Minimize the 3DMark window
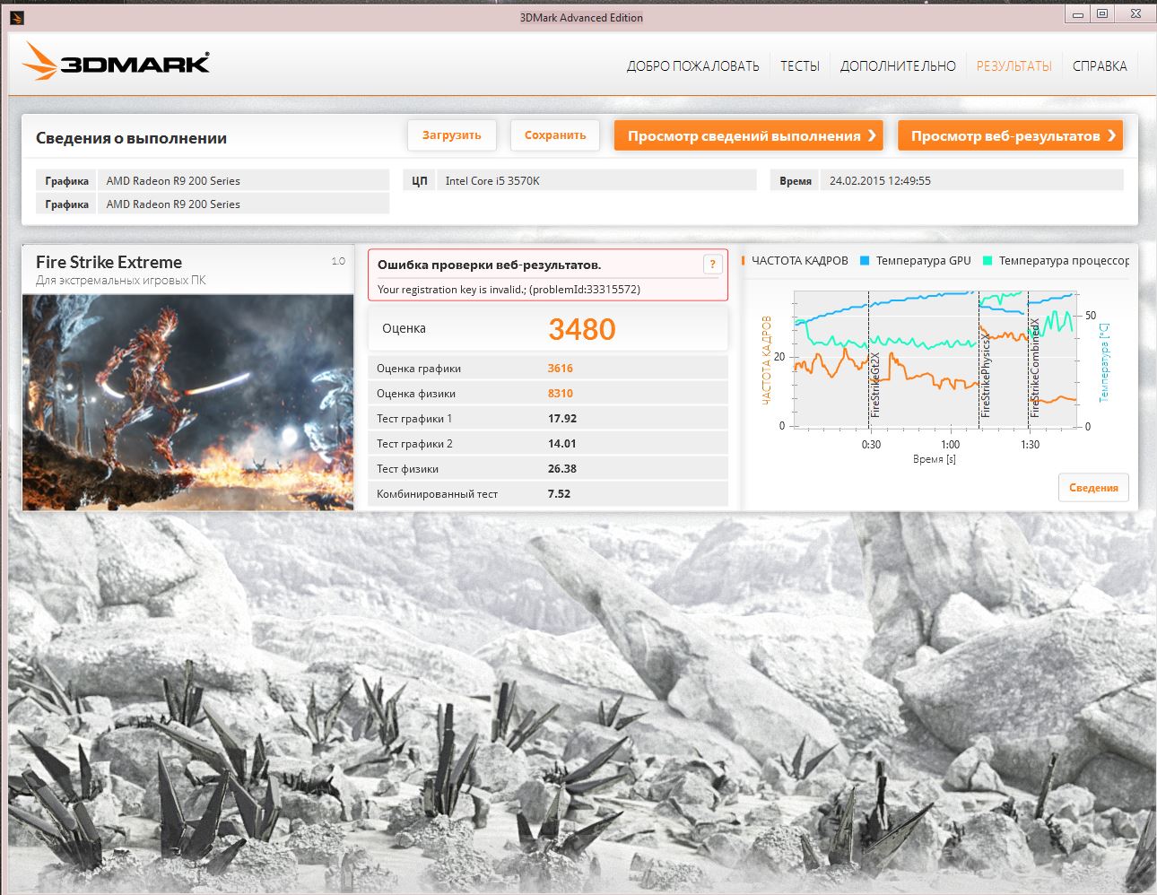The height and width of the screenshot is (895, 1157). 1078,13
